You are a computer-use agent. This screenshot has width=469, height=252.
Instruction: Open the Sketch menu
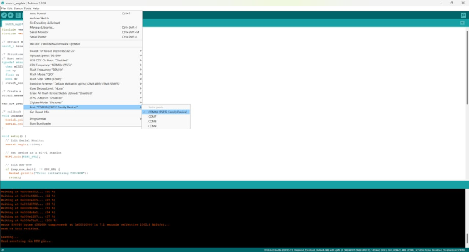click(x=18, y=8)
